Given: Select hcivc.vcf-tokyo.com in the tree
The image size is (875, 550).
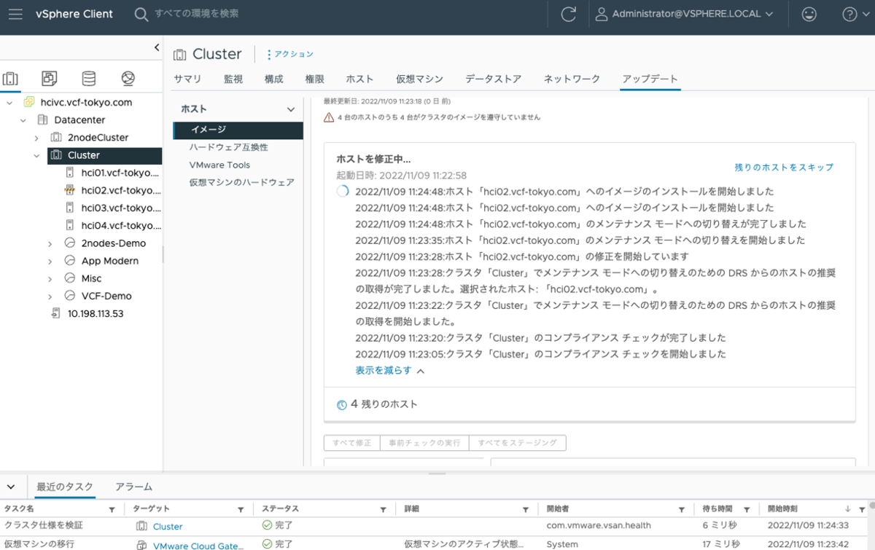Looking at the screenshot, I should tap(86, 103).
